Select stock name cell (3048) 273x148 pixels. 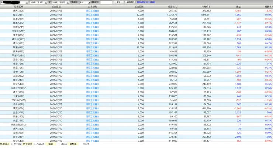(x=18, y=113)
